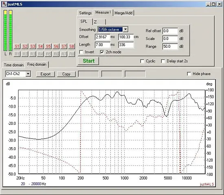
Task: Click the Offset ms field 2.9167
Action: coord(103,37)
